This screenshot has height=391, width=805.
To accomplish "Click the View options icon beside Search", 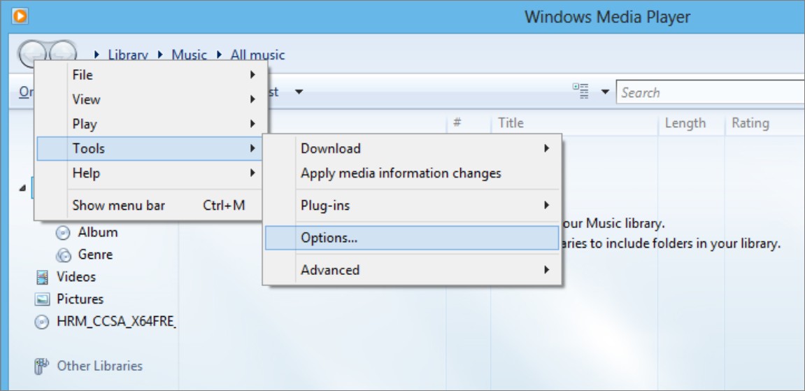I will coord(581,92).
